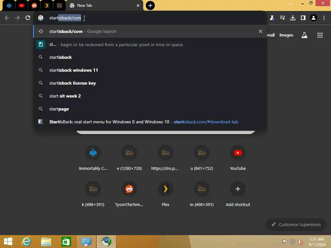331x248 pixels.
Task: Go back to previous page
Action: pyautogui.click(x=7, y=18)
